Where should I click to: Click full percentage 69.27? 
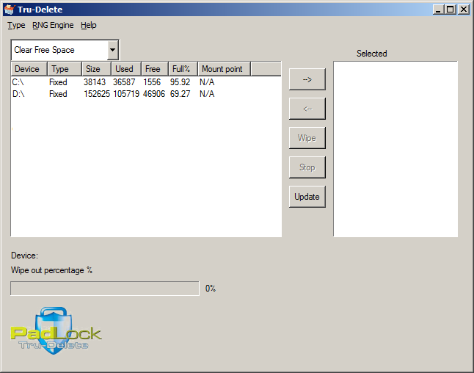click(x=180, y=94)
